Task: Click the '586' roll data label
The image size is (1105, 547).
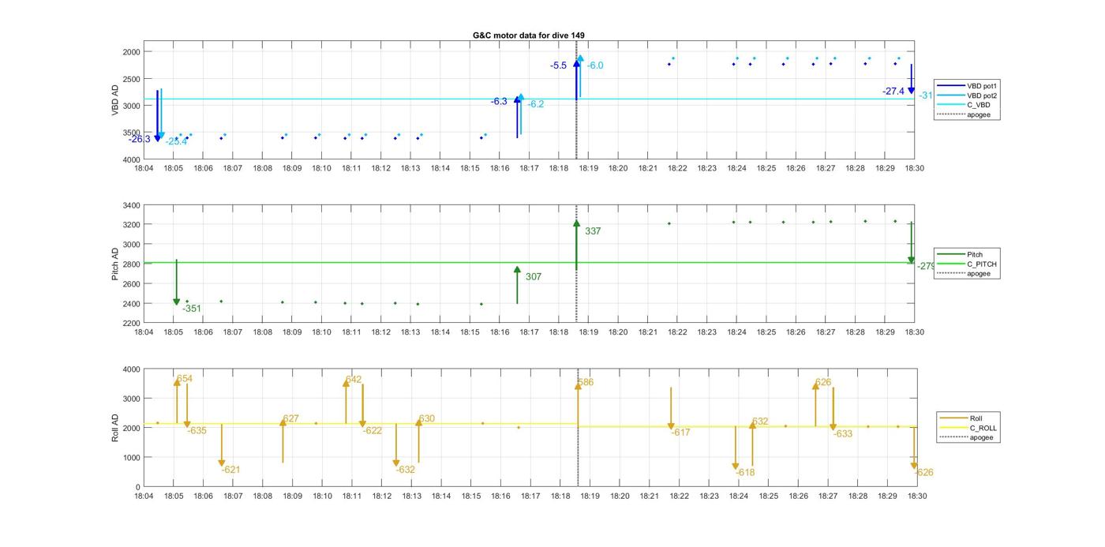Action: click(x=586, y=383)
